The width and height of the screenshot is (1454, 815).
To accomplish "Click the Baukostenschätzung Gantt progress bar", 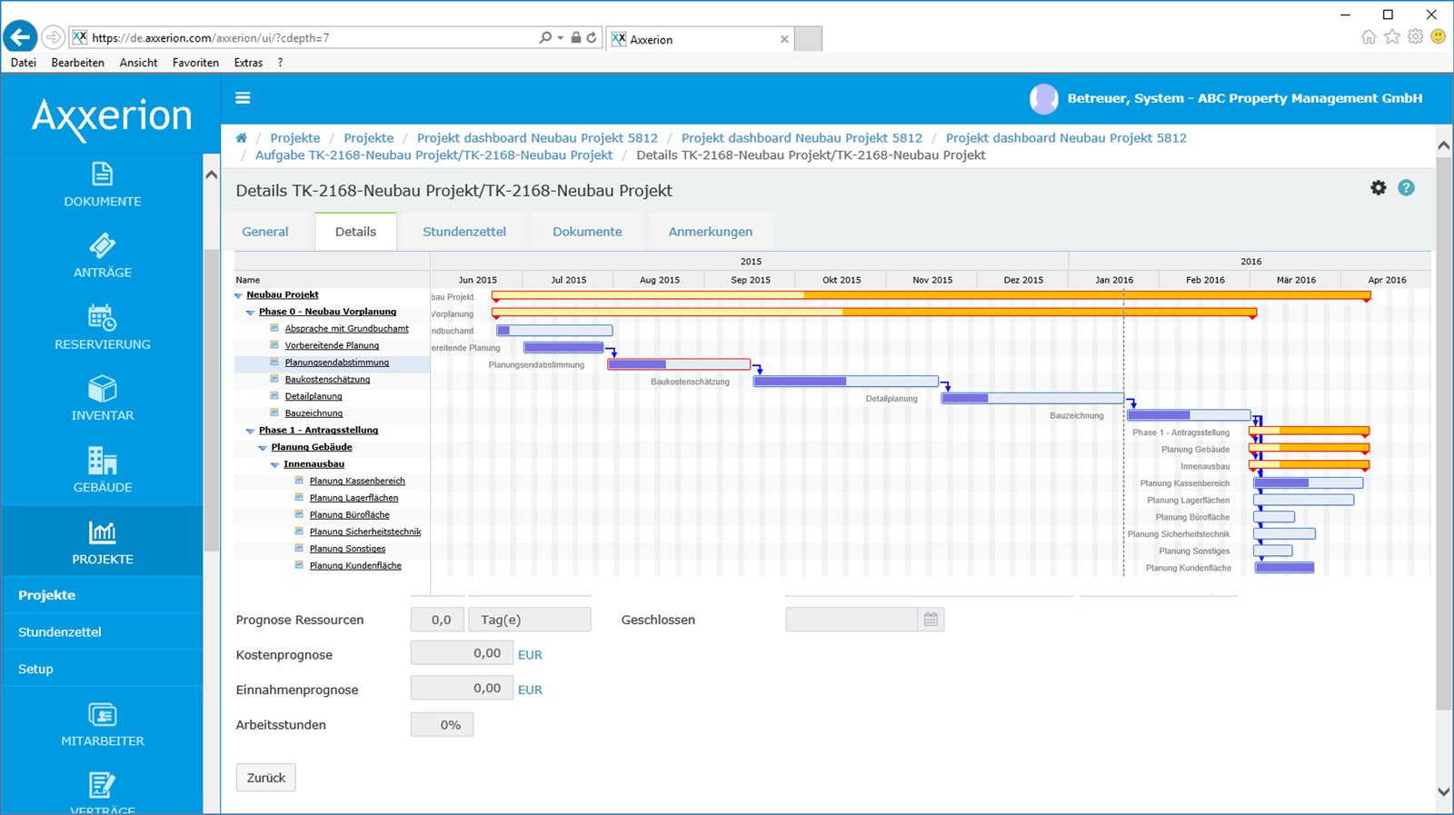I will point(846,382).
